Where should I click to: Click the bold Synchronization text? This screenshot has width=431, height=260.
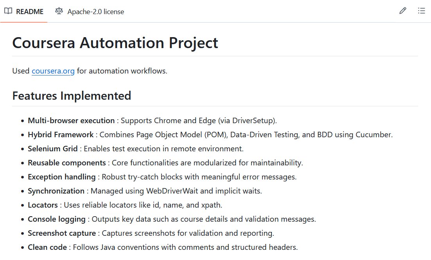click(x=56, y=191)
